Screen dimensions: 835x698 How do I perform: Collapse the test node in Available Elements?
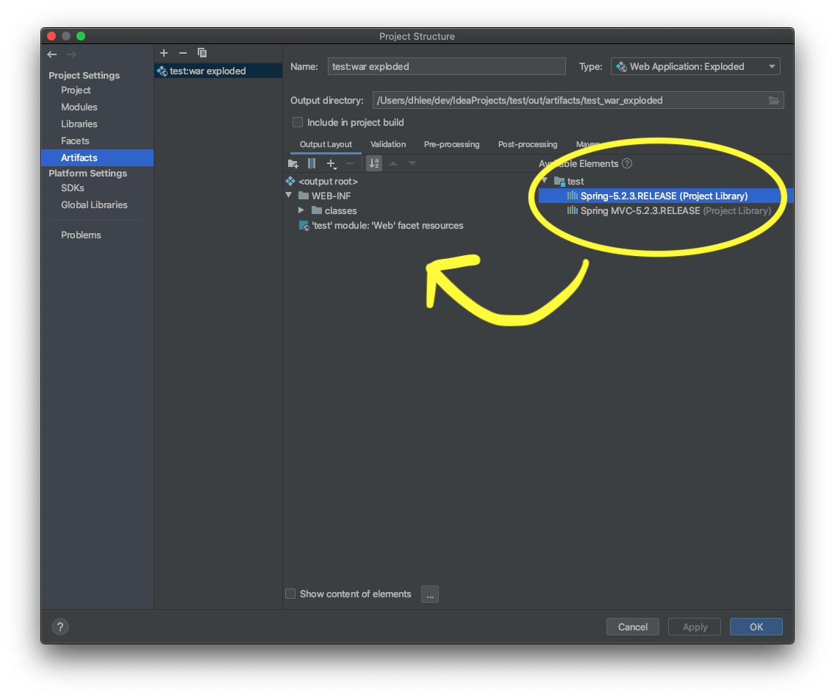(544, 181)
